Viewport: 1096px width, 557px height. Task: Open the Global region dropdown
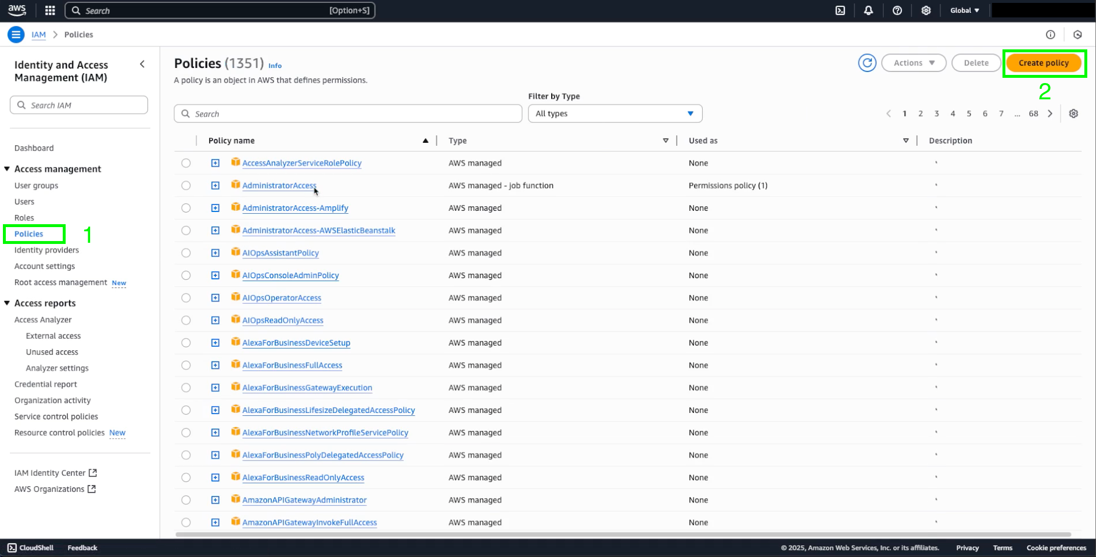pyautogui.click(x=965, y=10)
